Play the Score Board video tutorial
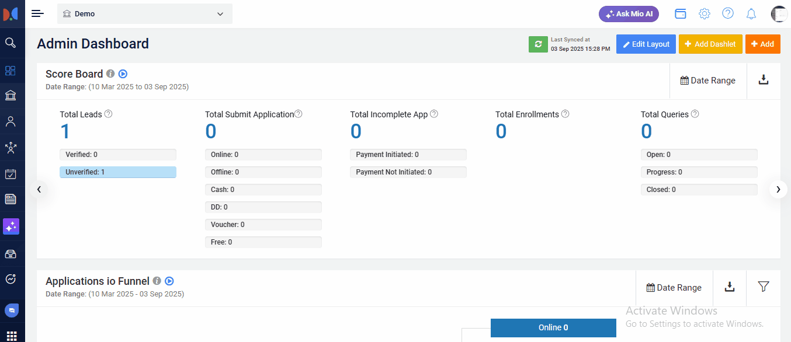This screenshot has height=342, width=791. 123,74
